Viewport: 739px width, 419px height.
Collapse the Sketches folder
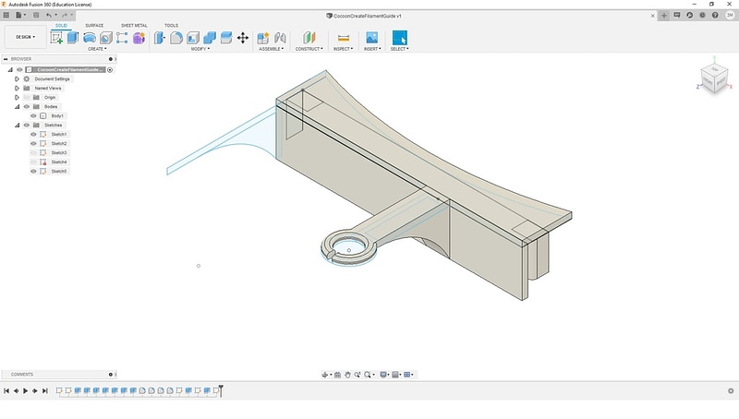coord(17,126)
